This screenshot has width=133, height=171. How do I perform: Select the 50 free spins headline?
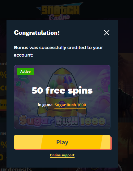point(62,90)
